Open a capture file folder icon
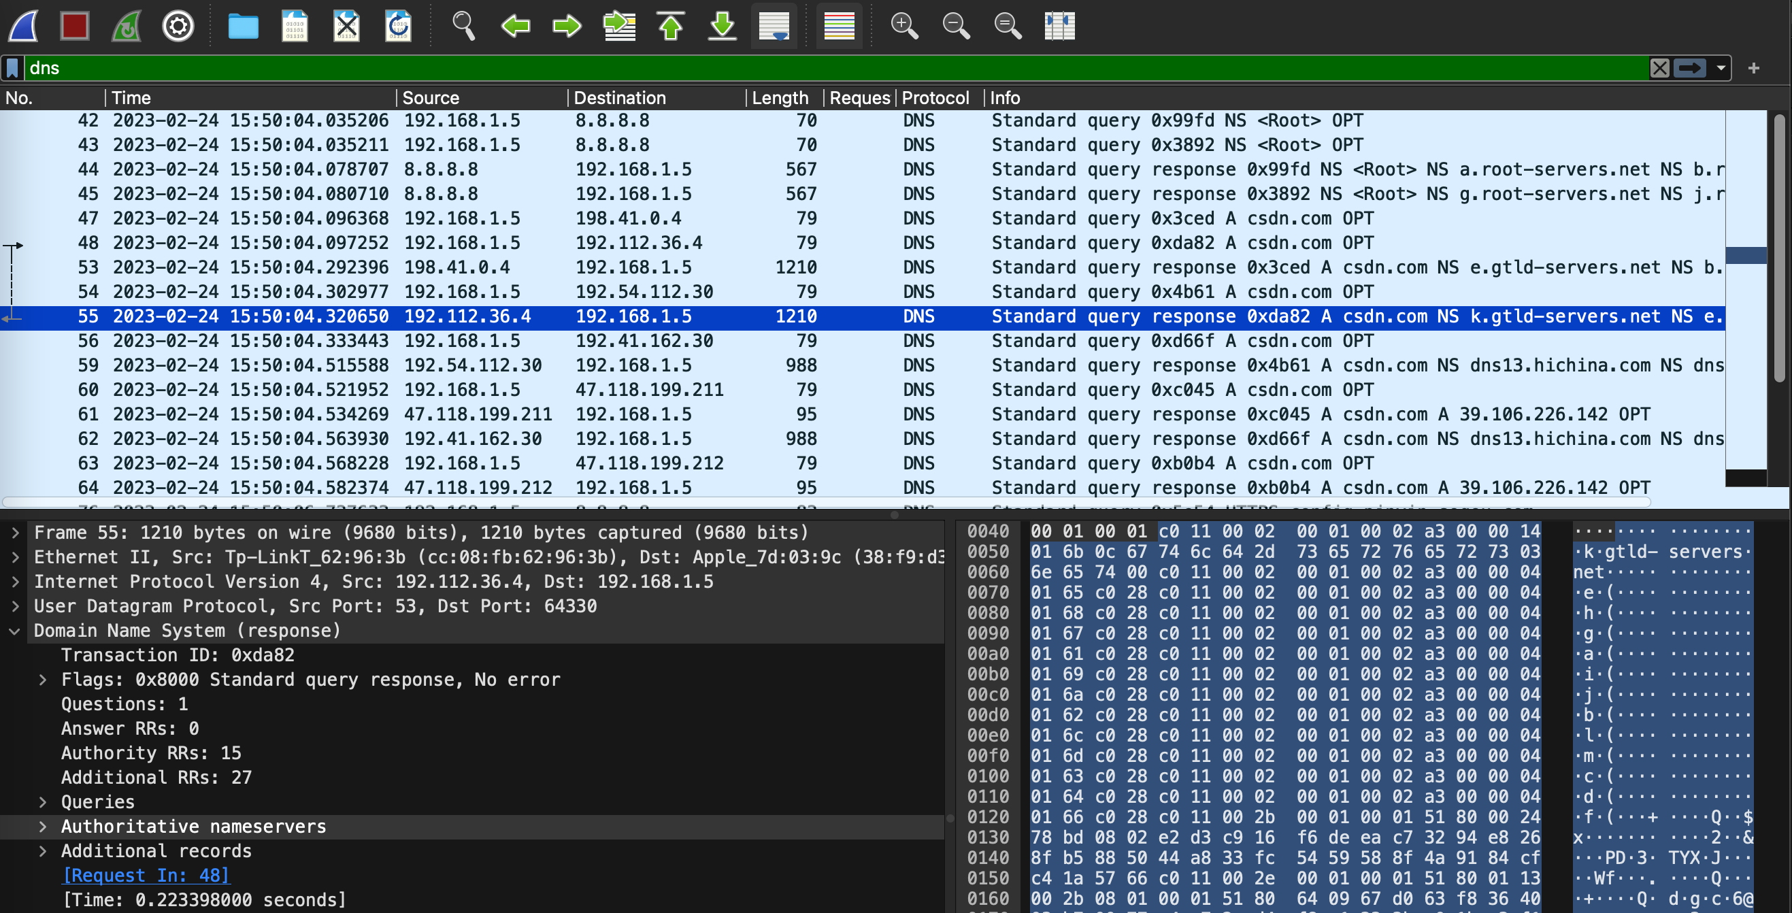This screenshot has width=1792, height=913. [x=243, y=27]
